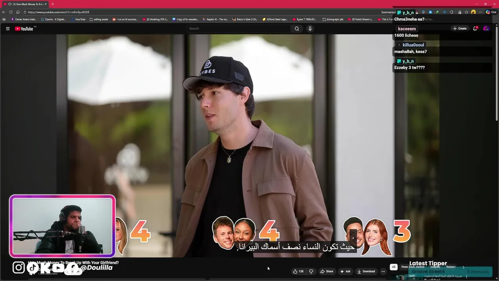Like the video with 12K likes
The width and height of the screenshot is (499, 281).
298,271
